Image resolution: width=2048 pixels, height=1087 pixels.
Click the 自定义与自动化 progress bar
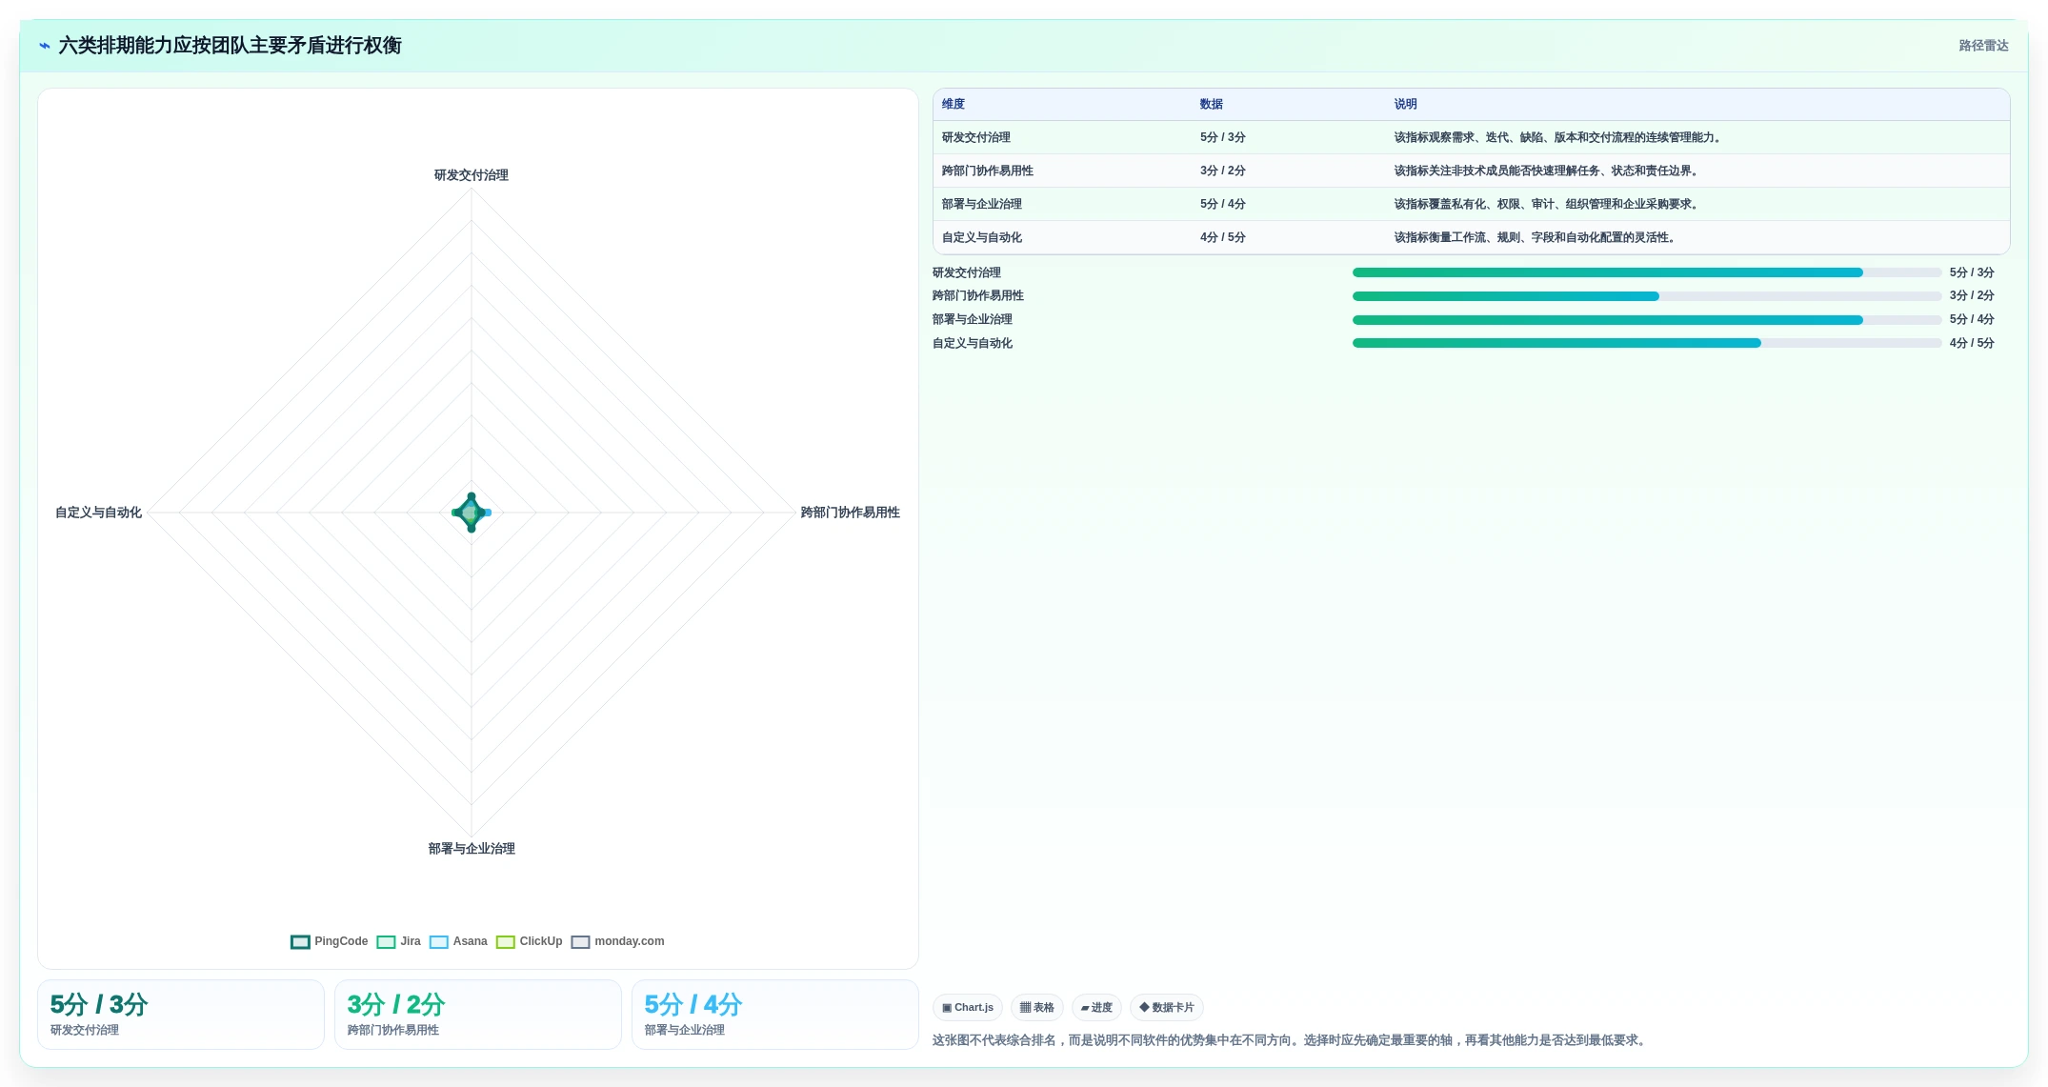click(1647, 343)
